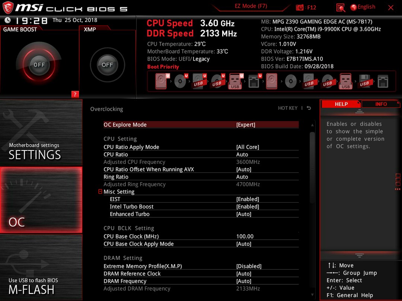Switch to the INFO tab
Image resolution: width=402 pixels, height=301 pixels.
click(381, 104)
